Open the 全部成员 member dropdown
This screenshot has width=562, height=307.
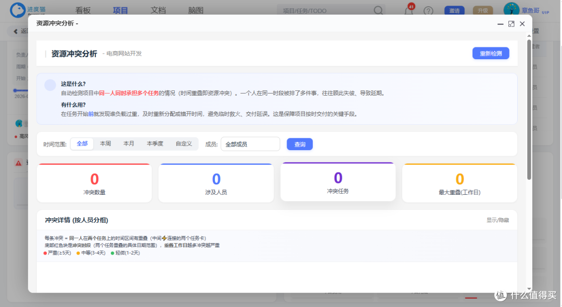pyautogui.click(x=250, y=144)
